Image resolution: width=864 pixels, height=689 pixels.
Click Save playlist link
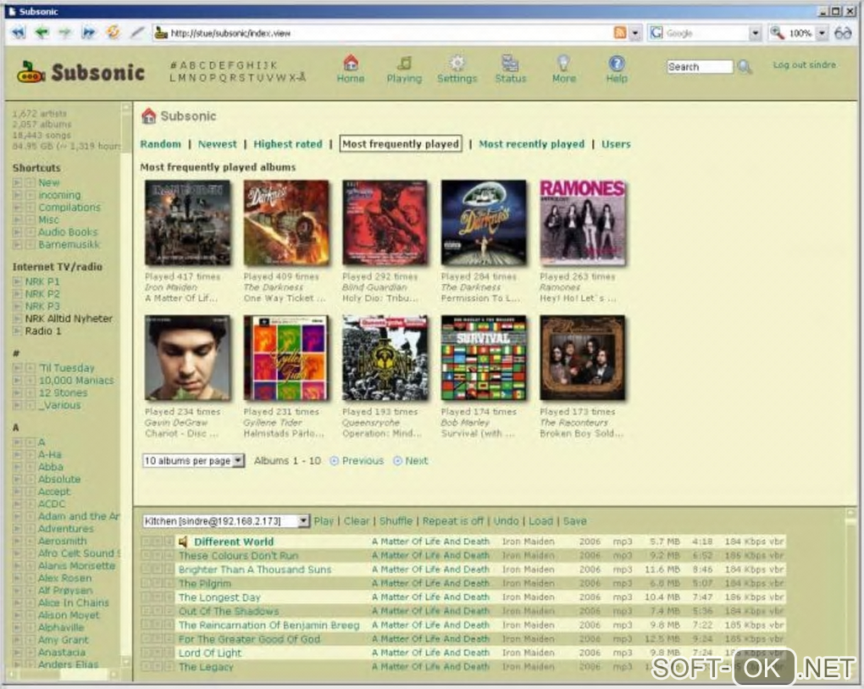[574, 521]
